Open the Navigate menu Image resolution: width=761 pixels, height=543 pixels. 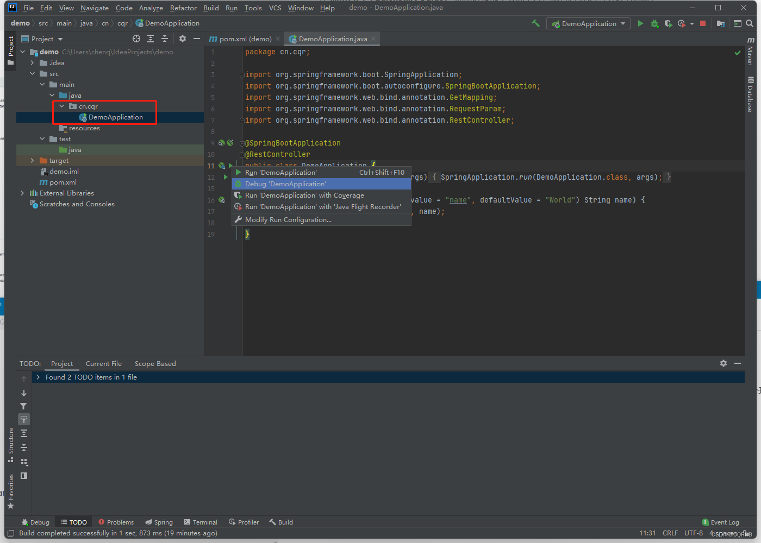(x=95, y=8)
